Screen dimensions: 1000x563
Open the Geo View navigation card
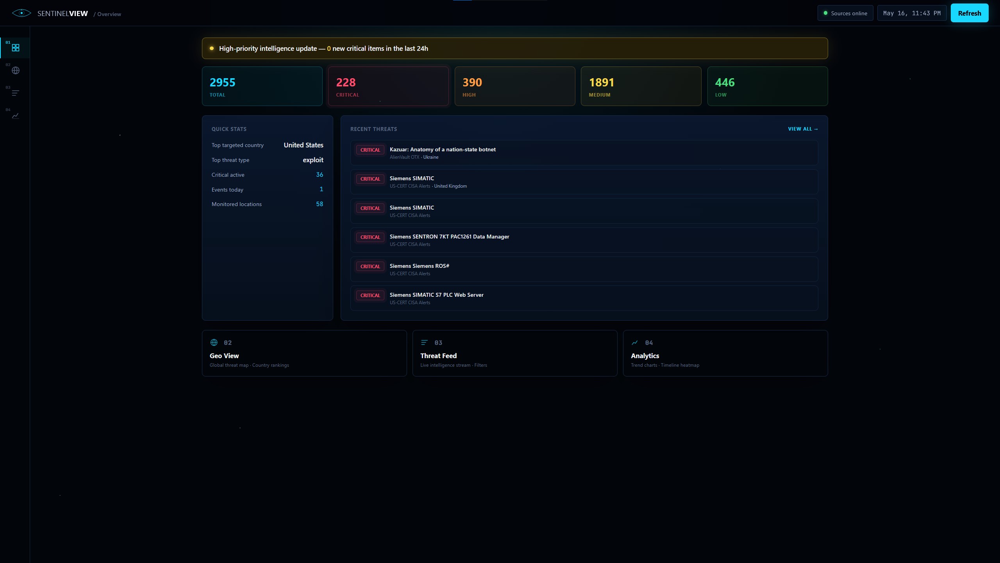[304, 353]
